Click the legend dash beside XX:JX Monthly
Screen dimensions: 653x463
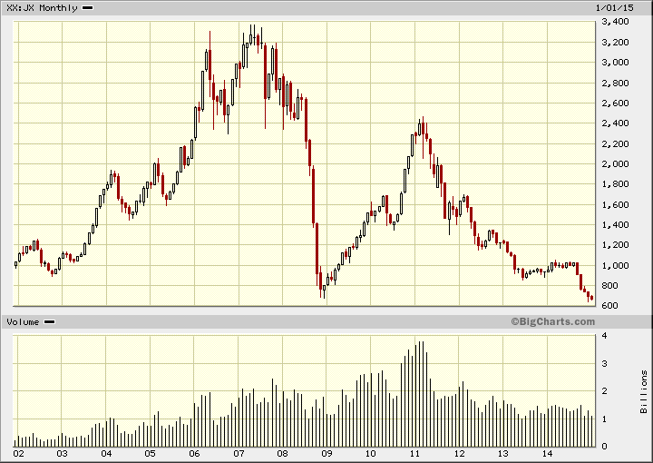[x=88, y=8]
